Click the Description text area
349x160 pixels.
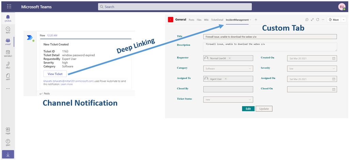tap(270, 47)
